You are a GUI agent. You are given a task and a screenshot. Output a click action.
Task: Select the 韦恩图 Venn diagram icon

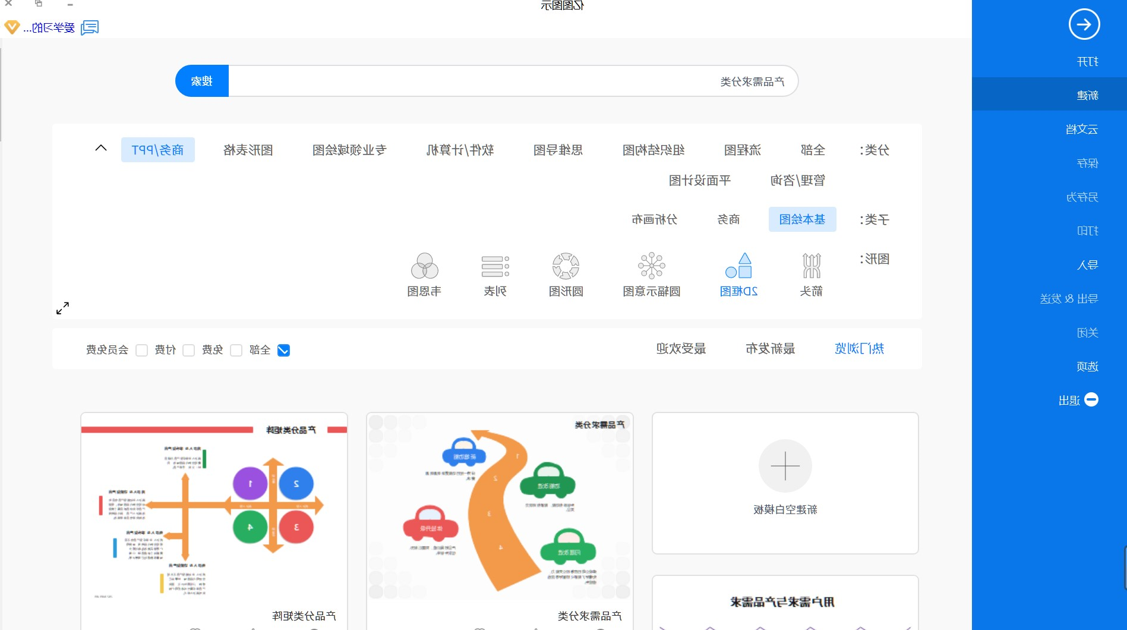[424, 266]
